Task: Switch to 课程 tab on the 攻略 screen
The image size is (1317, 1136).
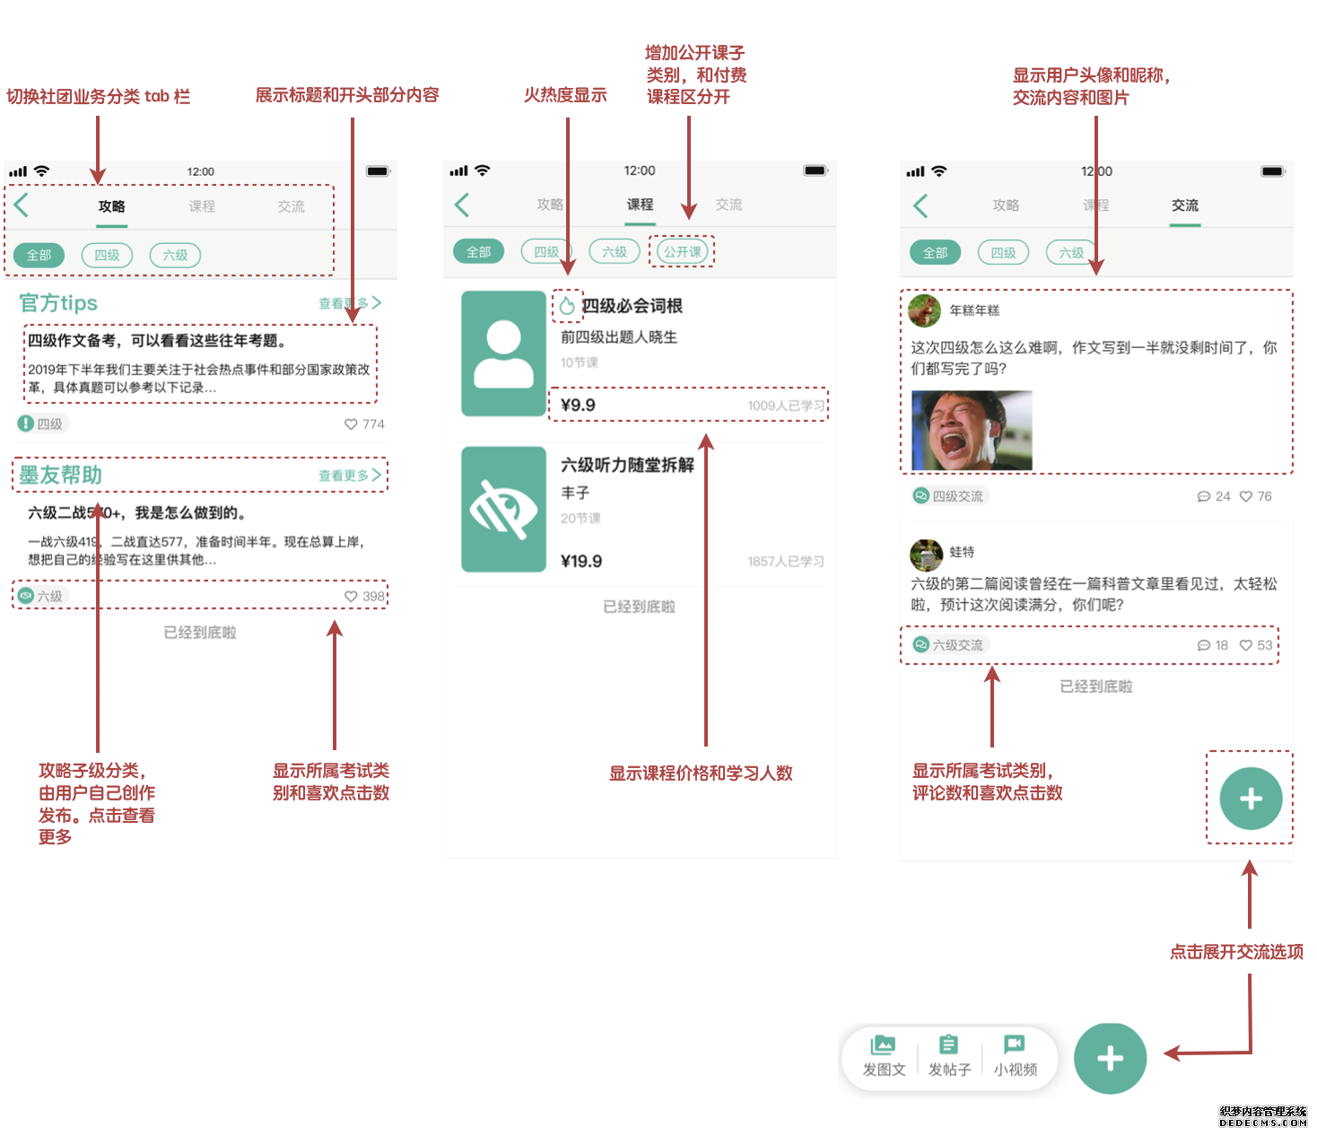Action: [202, 206]
